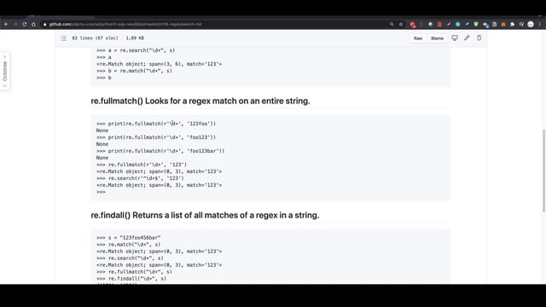Open the browser three-dot menu

point(540,25)
